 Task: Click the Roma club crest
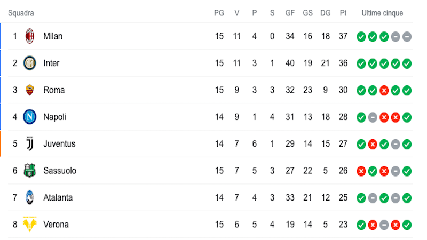[30, 90]
